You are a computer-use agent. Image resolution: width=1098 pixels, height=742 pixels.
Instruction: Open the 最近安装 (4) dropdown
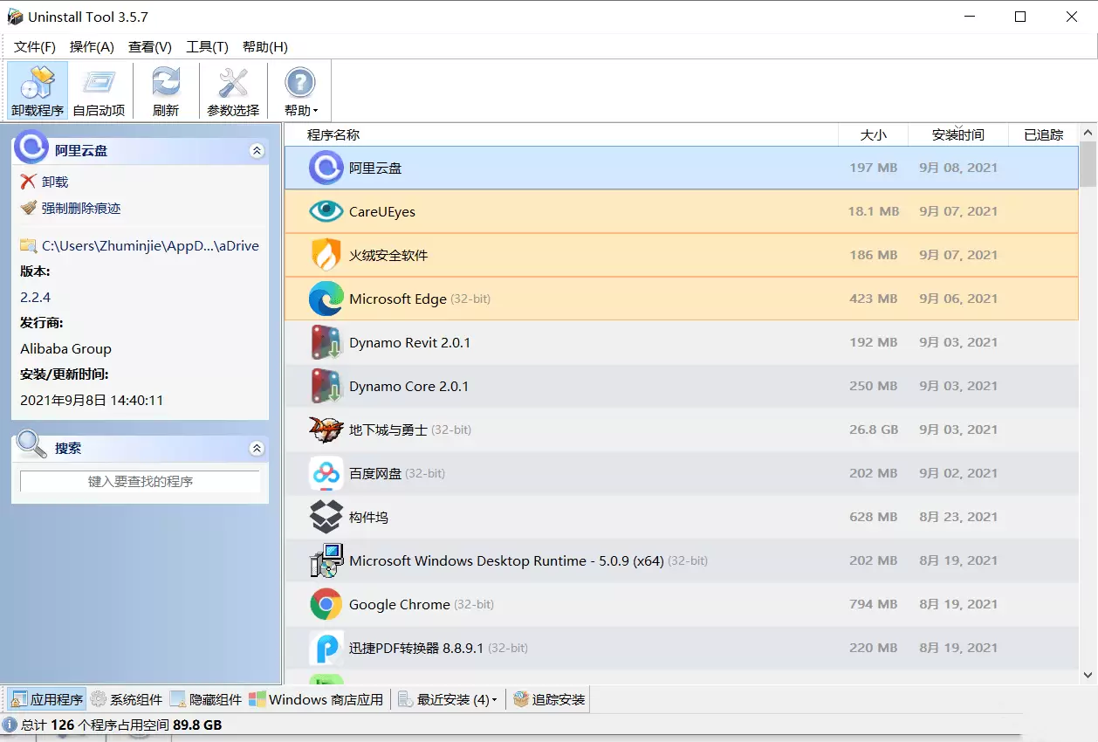[448, 699]
